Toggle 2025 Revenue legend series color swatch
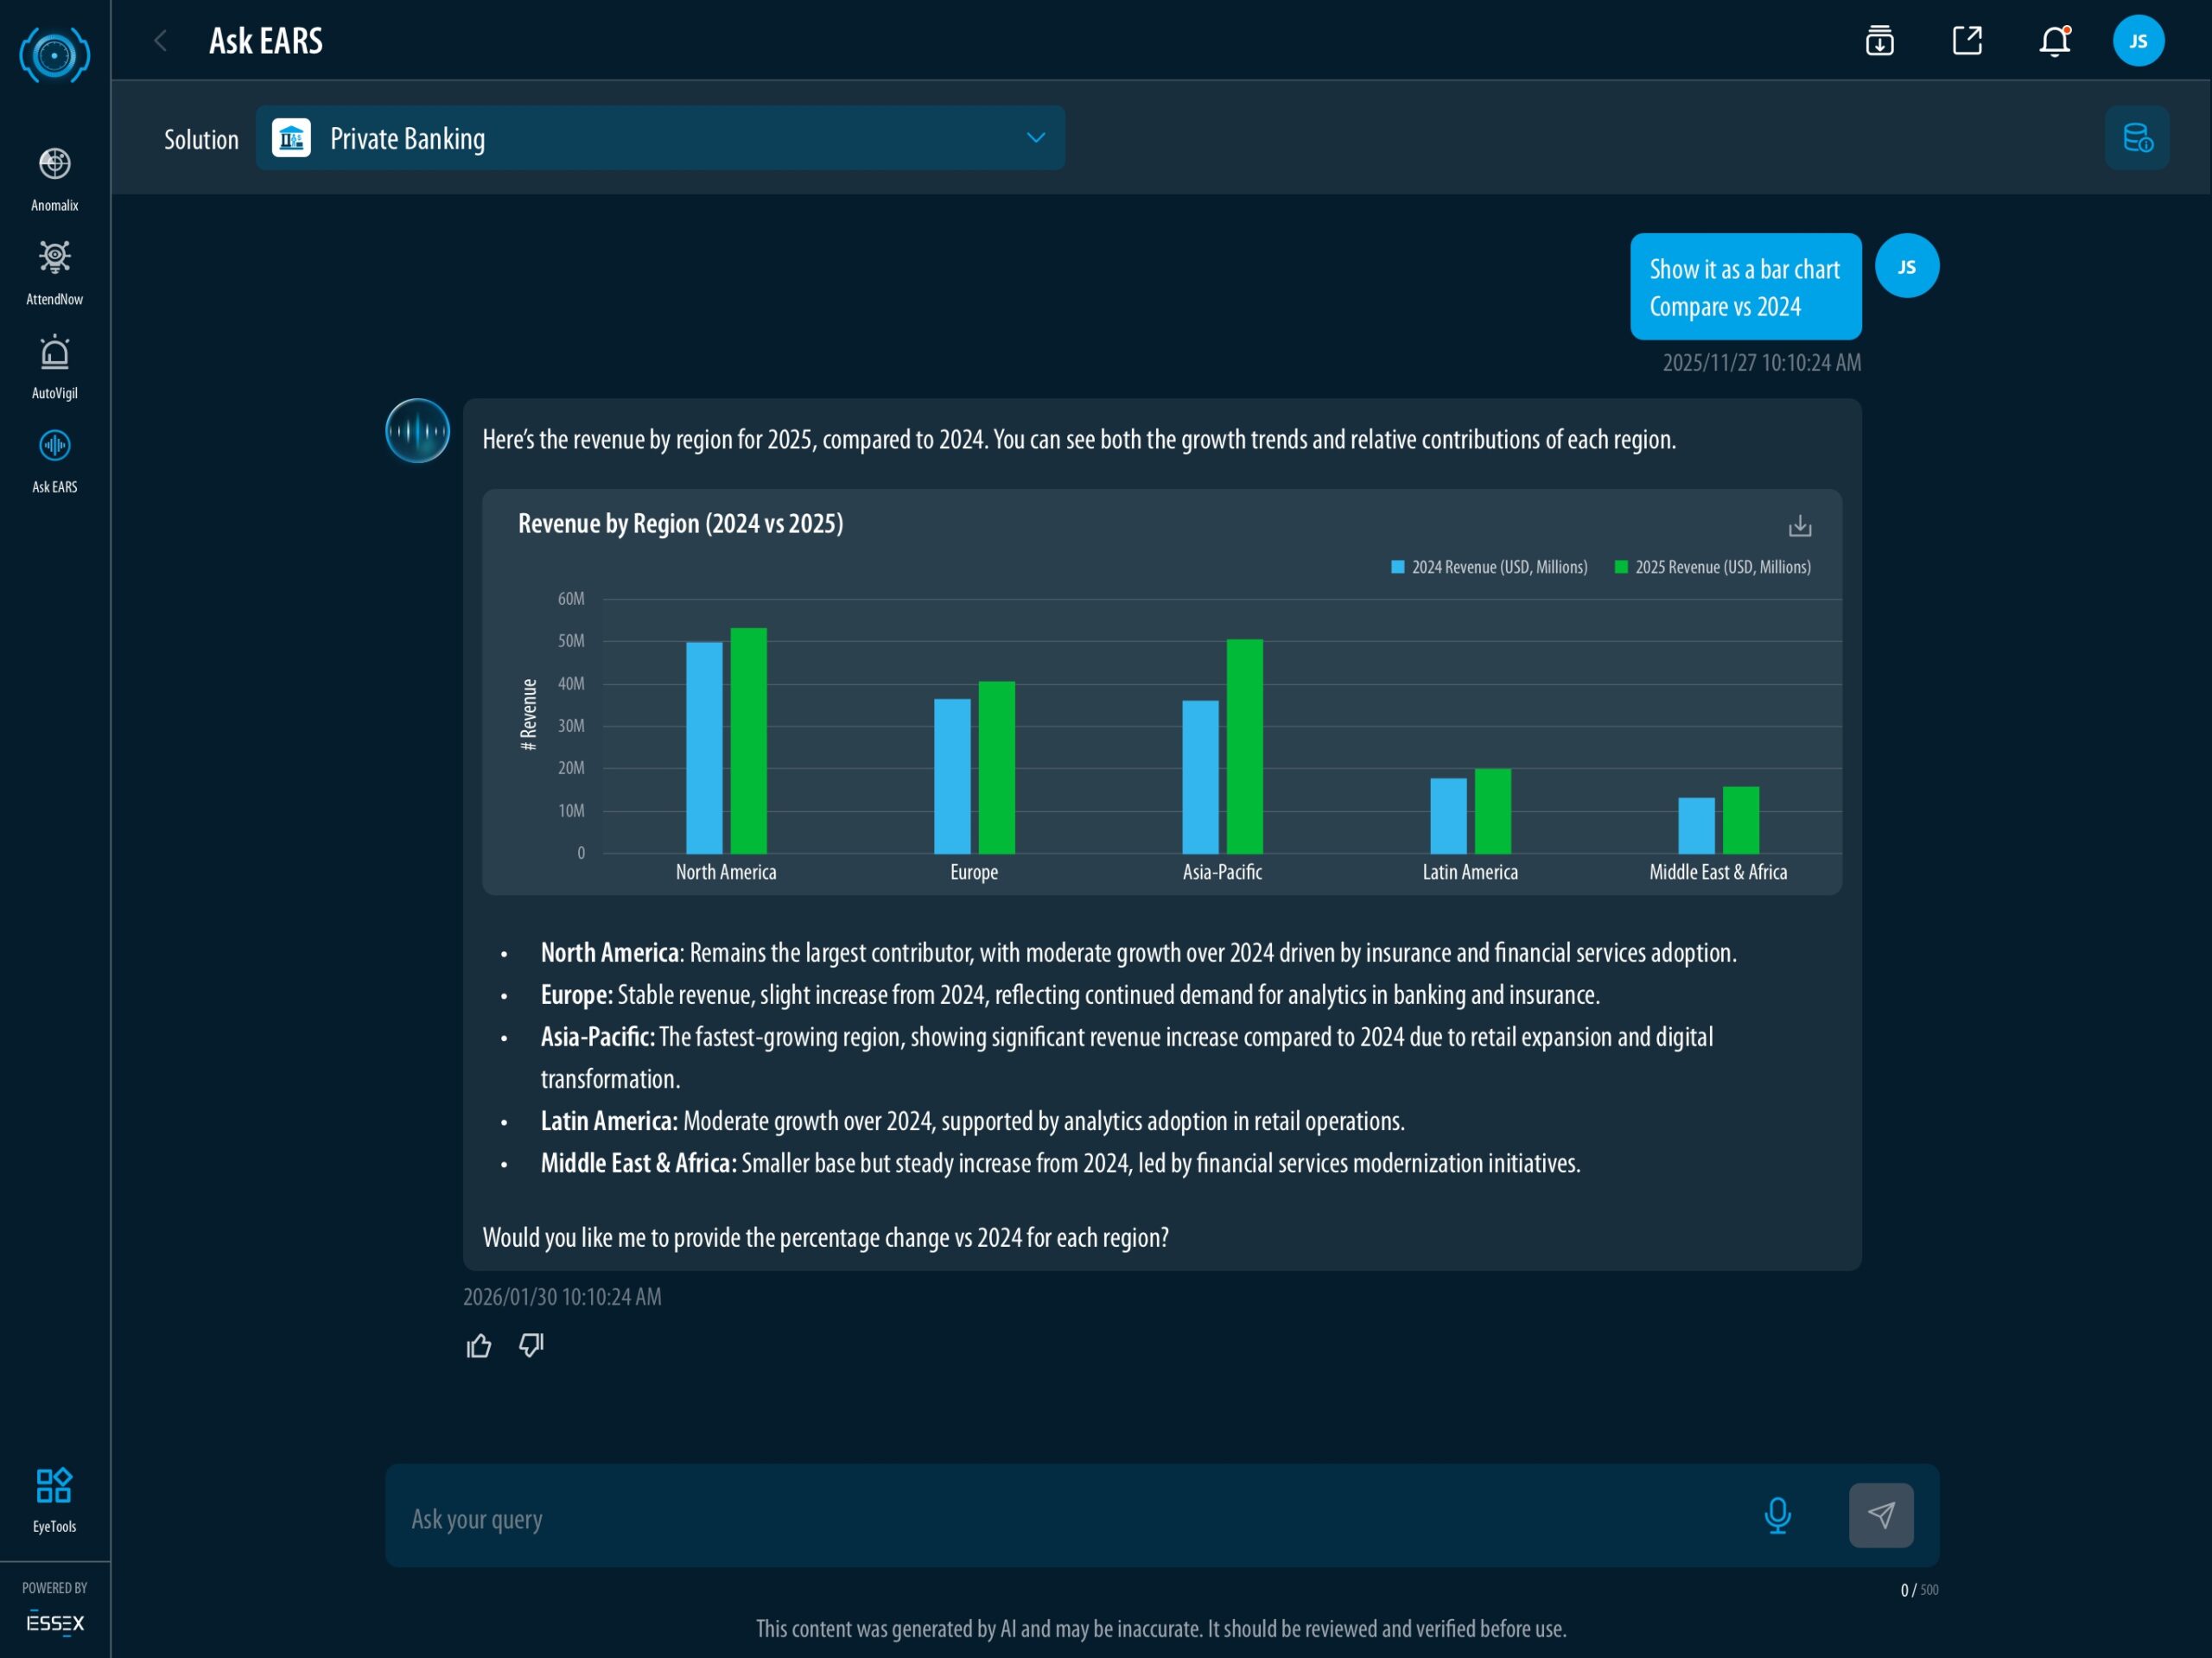Image resolution: width=2212 pixels, height=1658 pixels. click(x=1621, y=567)
